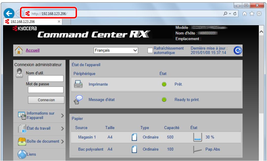Viewport: 267px width, 161px height.
Task: Click the État de l'appareil heading
Action: pyautogui.click(x=86, y=65)
